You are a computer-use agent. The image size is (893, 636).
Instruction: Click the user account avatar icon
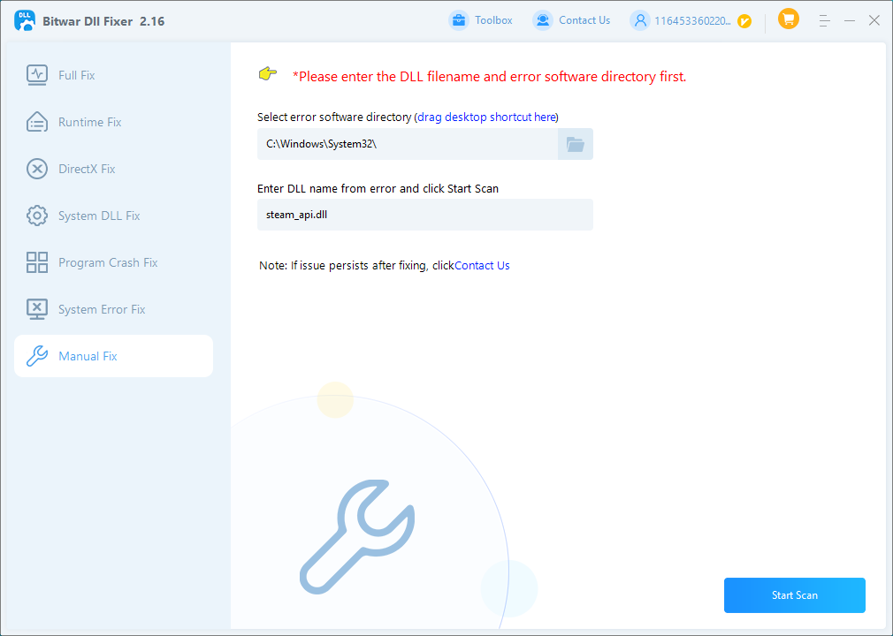[x=640, y=20]
